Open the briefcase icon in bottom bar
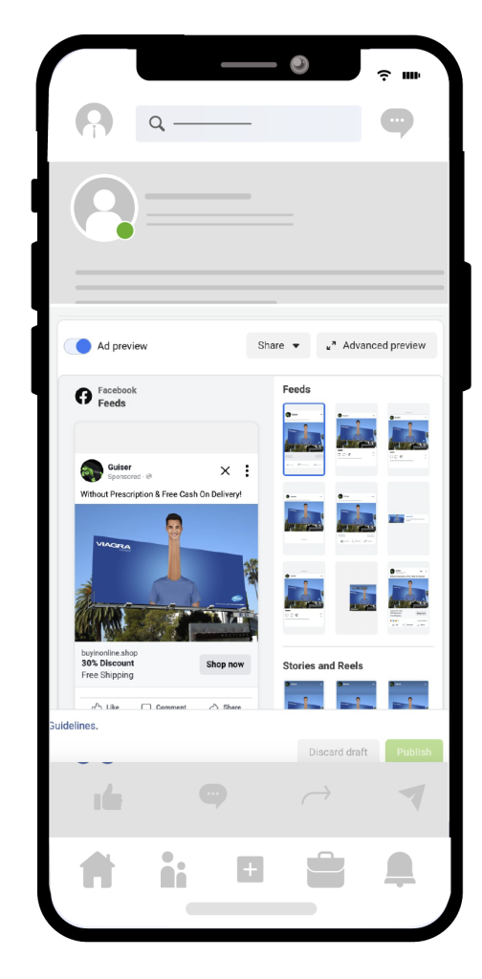The image size is (482, 979). 325,869
